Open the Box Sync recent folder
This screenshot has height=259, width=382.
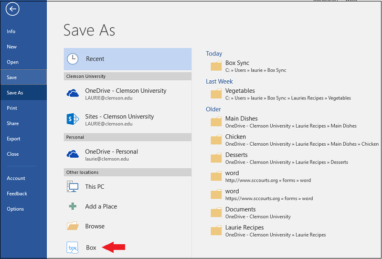tap(237, 63)
